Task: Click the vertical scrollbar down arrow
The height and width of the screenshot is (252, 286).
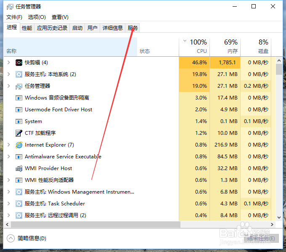Action: click(x=279, y=217)
